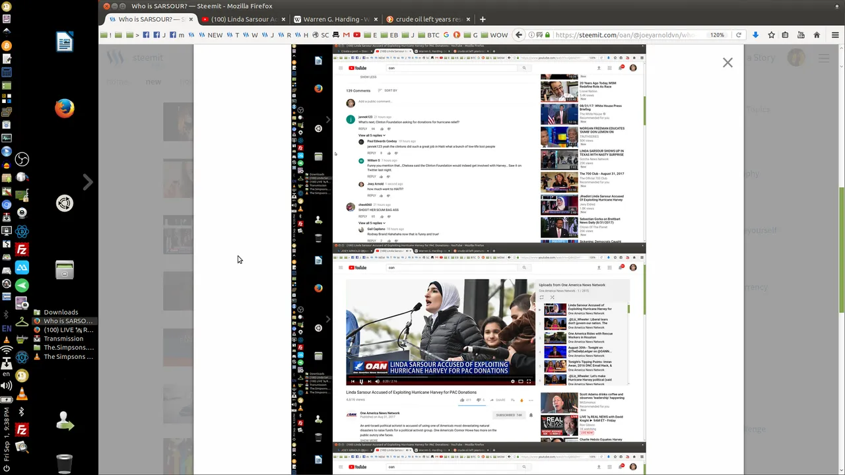Open the YouTube bookmark in bookmarks bar
The width and height of the screenshot is (845, 475).
click(x=356, y=35)
